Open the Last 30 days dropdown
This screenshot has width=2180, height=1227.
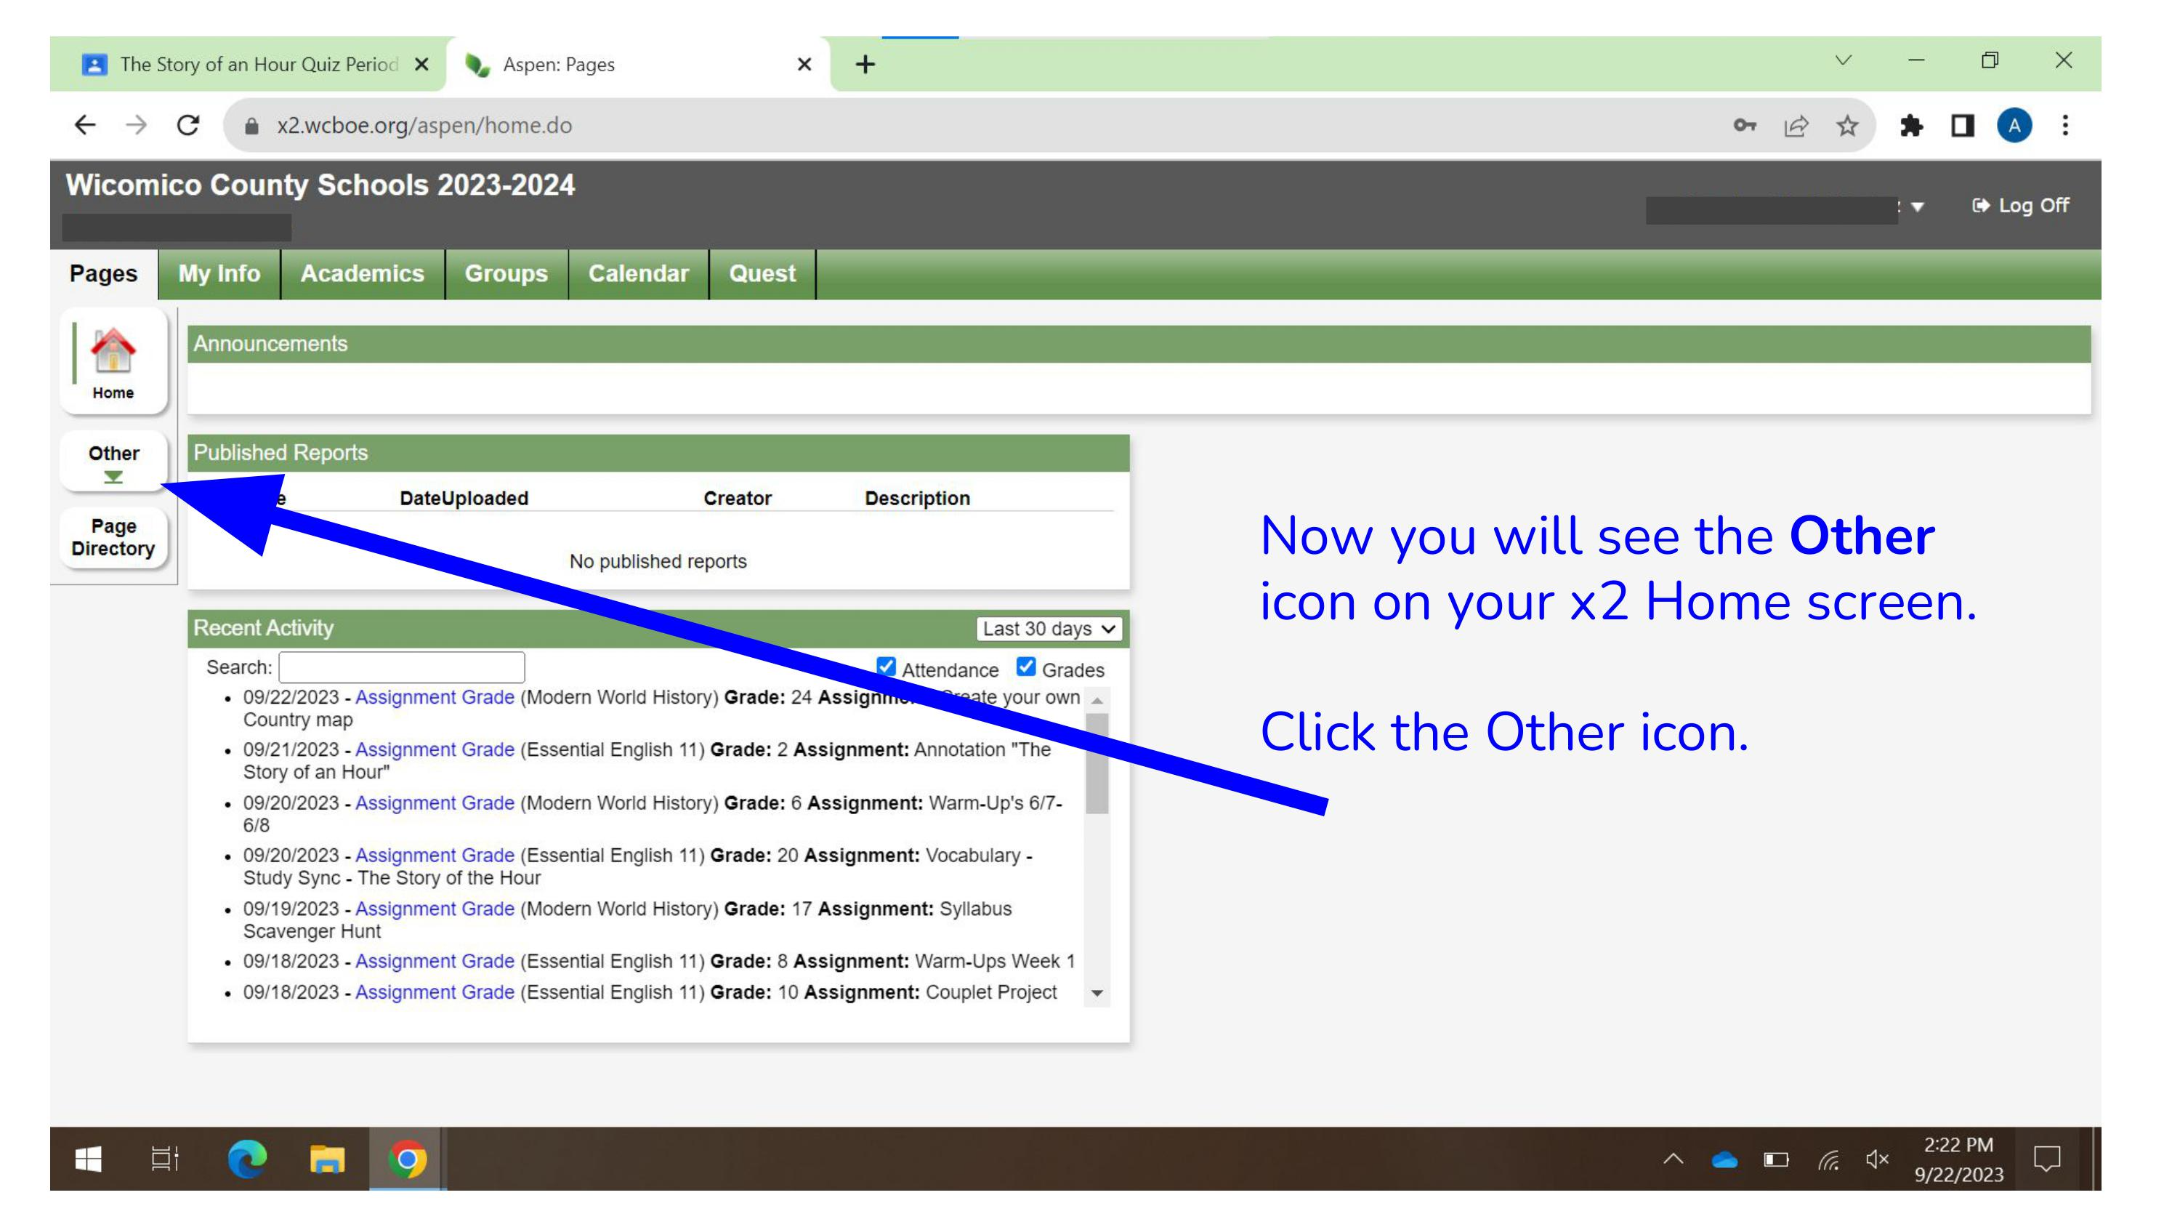(x=1049, y=628)
